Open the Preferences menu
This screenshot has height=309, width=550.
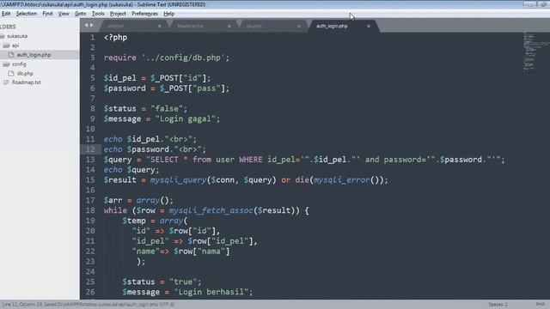pos(144,14)
